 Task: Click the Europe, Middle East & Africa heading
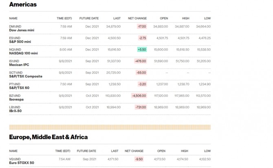coord(48,137)
